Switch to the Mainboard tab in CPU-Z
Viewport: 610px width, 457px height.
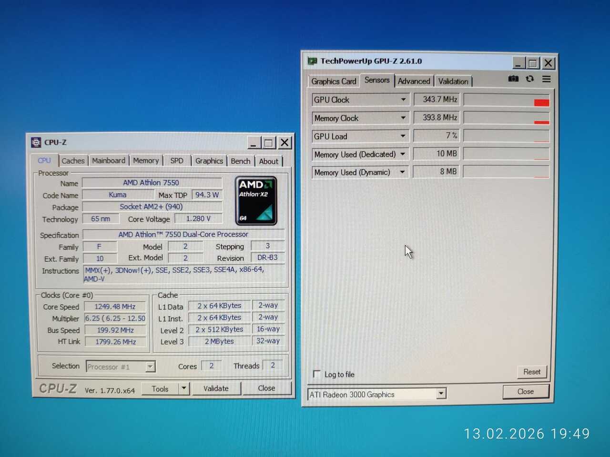(x=109, y=161)
